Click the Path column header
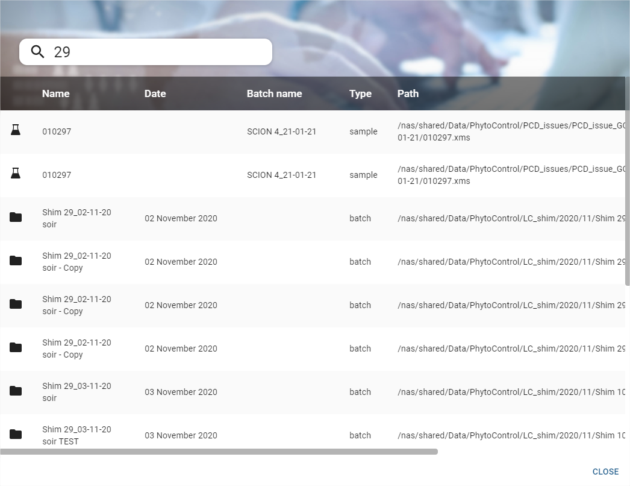The image size is (630, 486). pyautogui.click(x=408, y=93)
